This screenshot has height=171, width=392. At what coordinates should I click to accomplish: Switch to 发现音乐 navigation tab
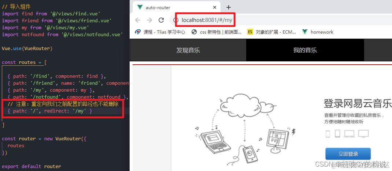[188, 50]
